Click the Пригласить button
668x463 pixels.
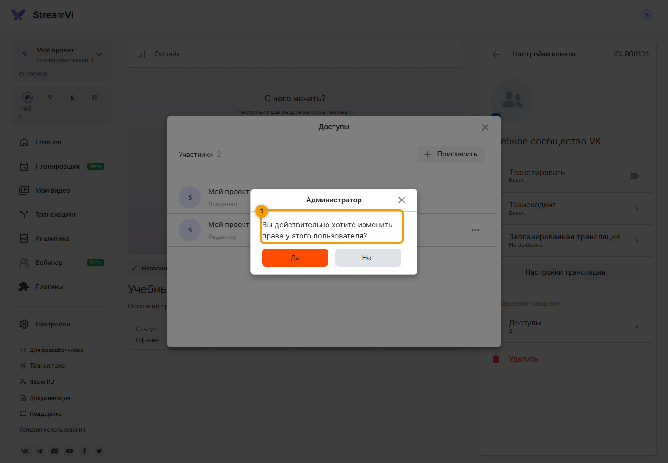pos(450,154)
